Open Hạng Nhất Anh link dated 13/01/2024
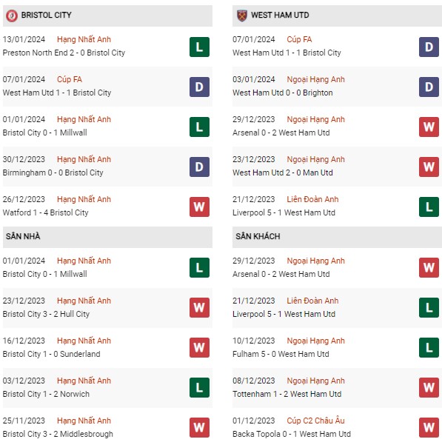Image resolution: width=442 pixels, height=442 pixels. (84, 39)
